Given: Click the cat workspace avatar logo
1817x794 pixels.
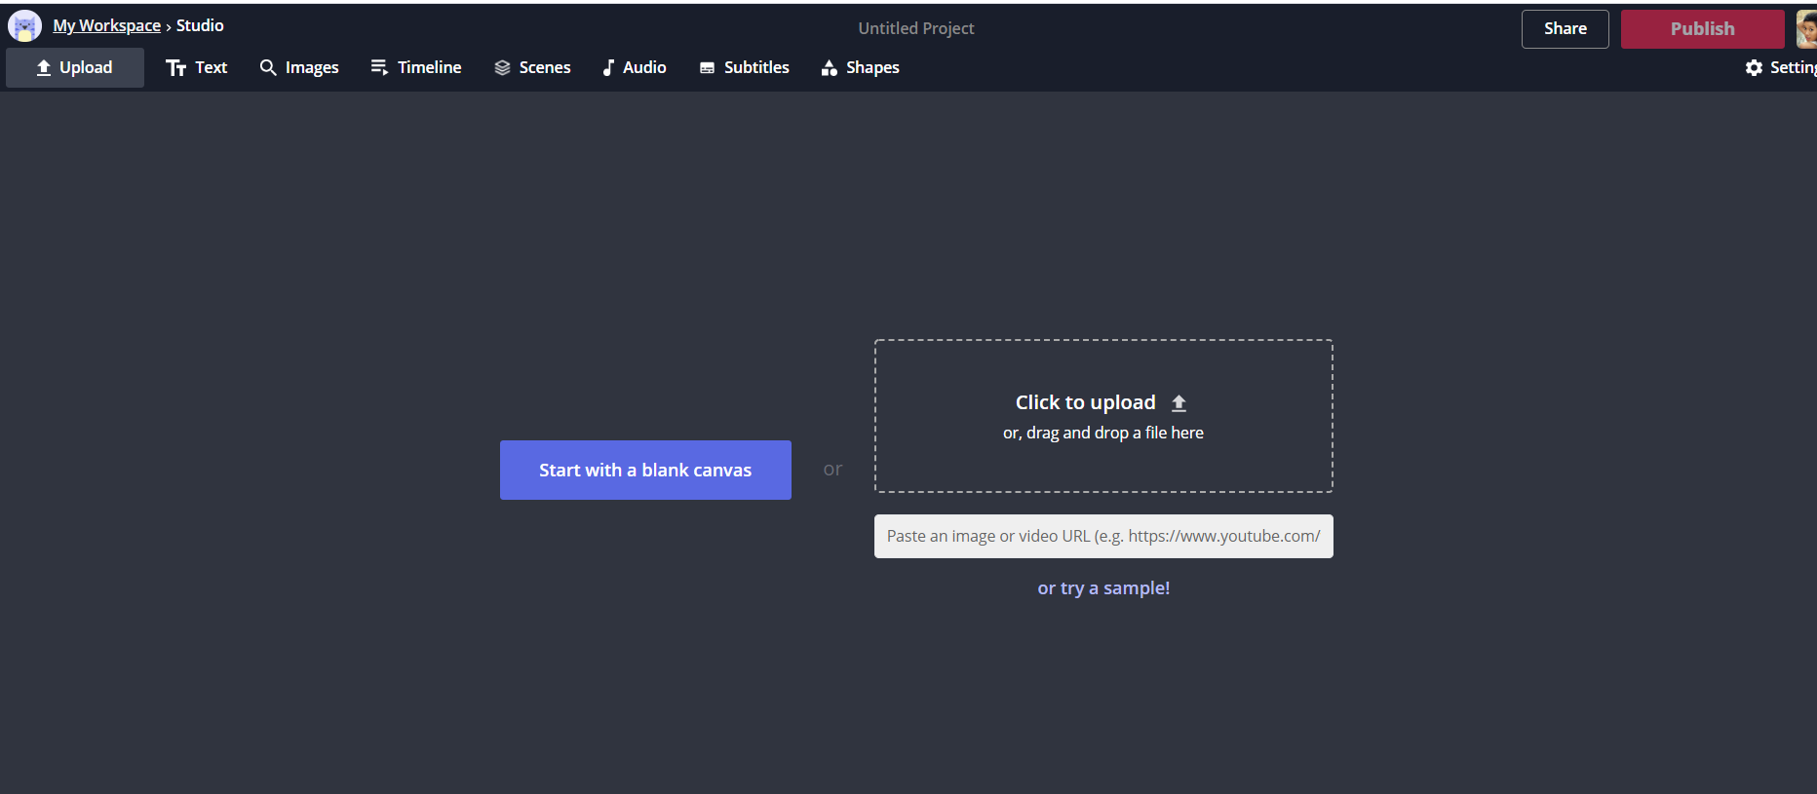Looking at the screenshot, I should pos(24,26).
